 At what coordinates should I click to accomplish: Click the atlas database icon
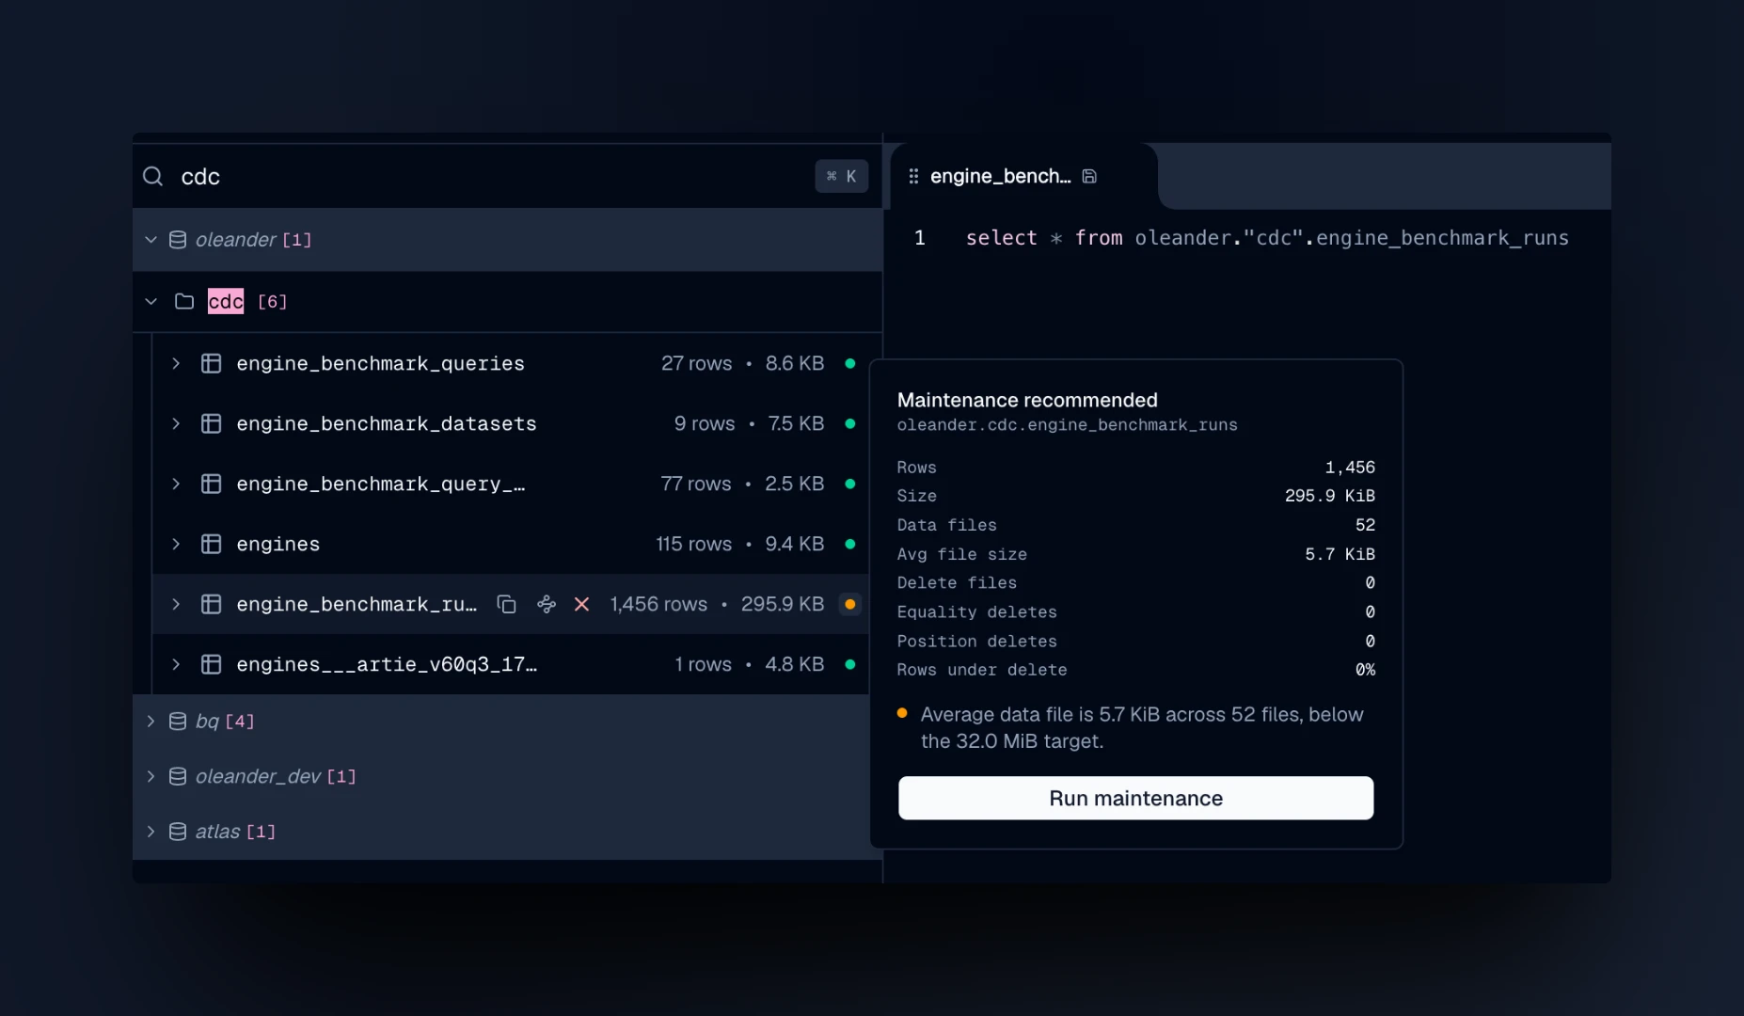(177, 832)
